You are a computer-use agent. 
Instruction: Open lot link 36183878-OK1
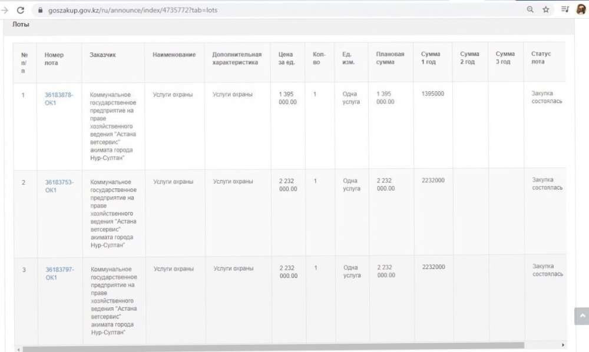pyautogui.click(x=59, y=98)
